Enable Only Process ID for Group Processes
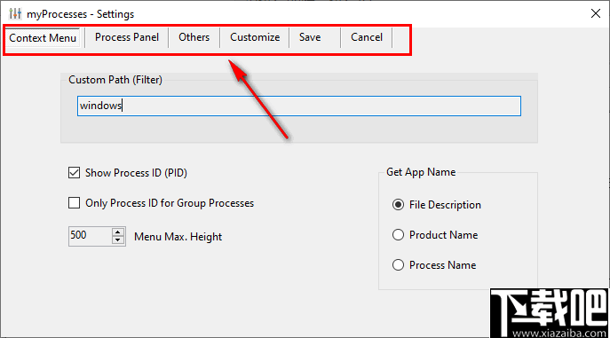 (x=74, y=203)
